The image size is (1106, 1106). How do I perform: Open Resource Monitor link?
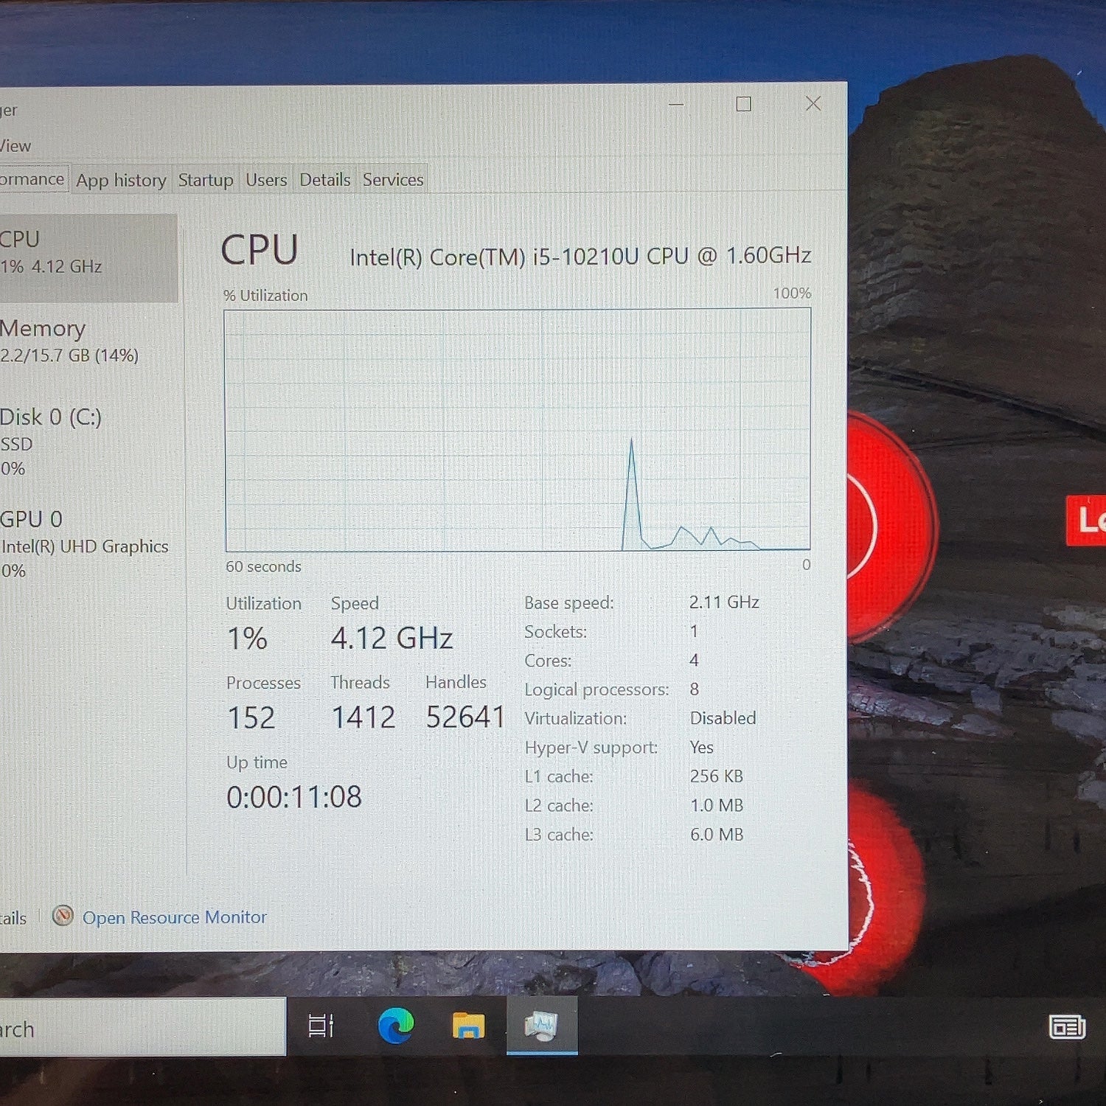[x=174, y=917]
